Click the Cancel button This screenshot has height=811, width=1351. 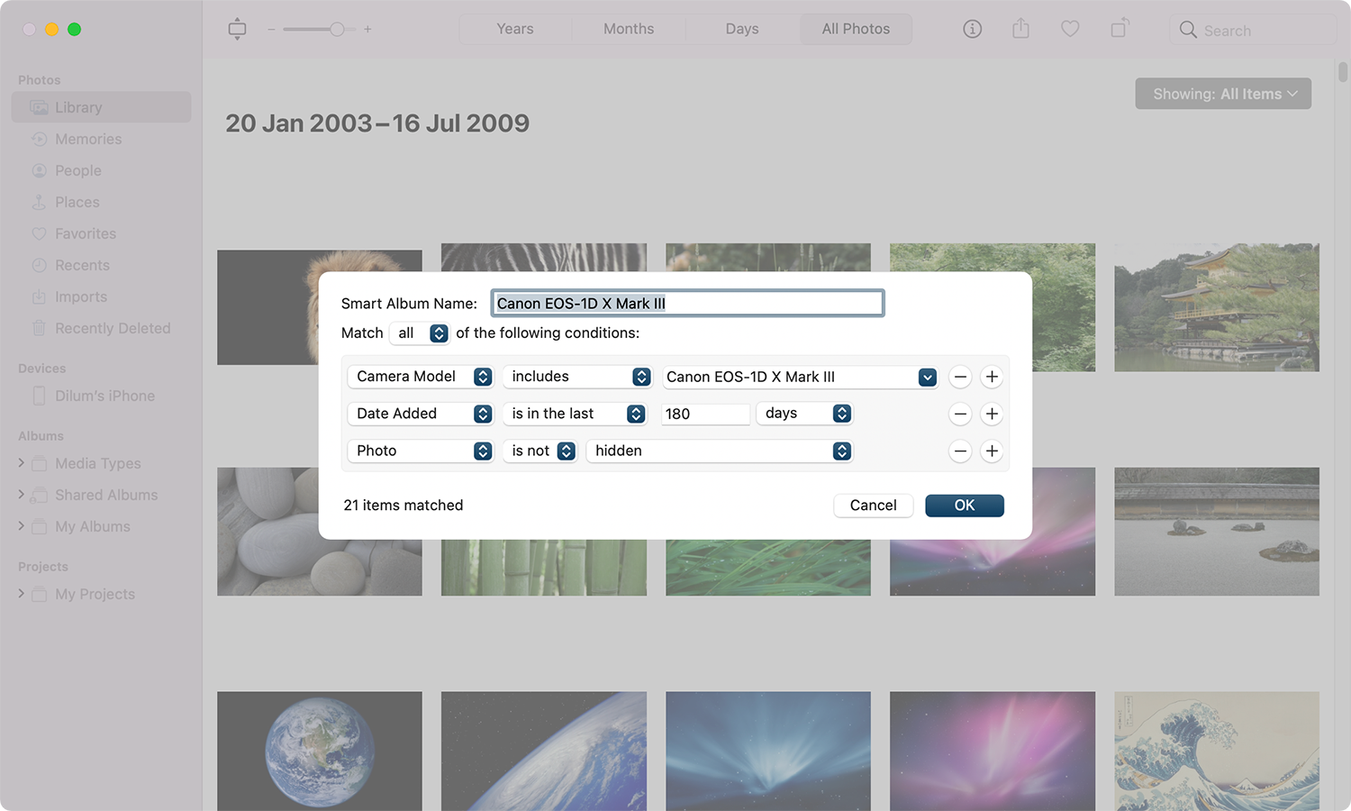pyautogui.click(x=874, y=506)
